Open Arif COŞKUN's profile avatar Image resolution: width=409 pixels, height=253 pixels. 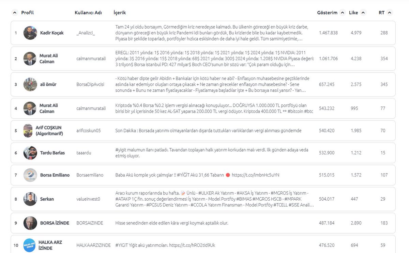tap(30, 130)
